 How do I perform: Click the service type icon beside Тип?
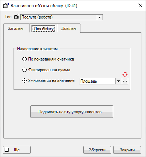click(16, 17)
